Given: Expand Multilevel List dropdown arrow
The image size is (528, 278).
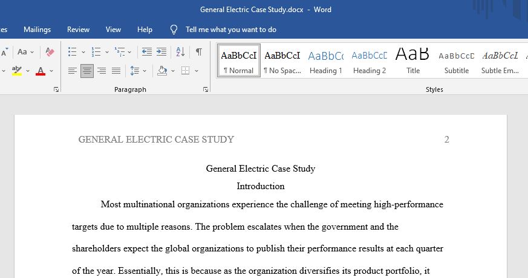Looking at the screenshot, I should pyautogui.click(x=129, y=52).
